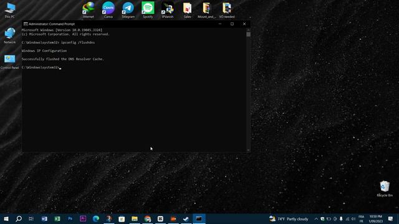Screen dimensions: 399x224
Task: Click 'Successfully flushed the DNS Resolver Cache.' line
Action: point(62,59)
